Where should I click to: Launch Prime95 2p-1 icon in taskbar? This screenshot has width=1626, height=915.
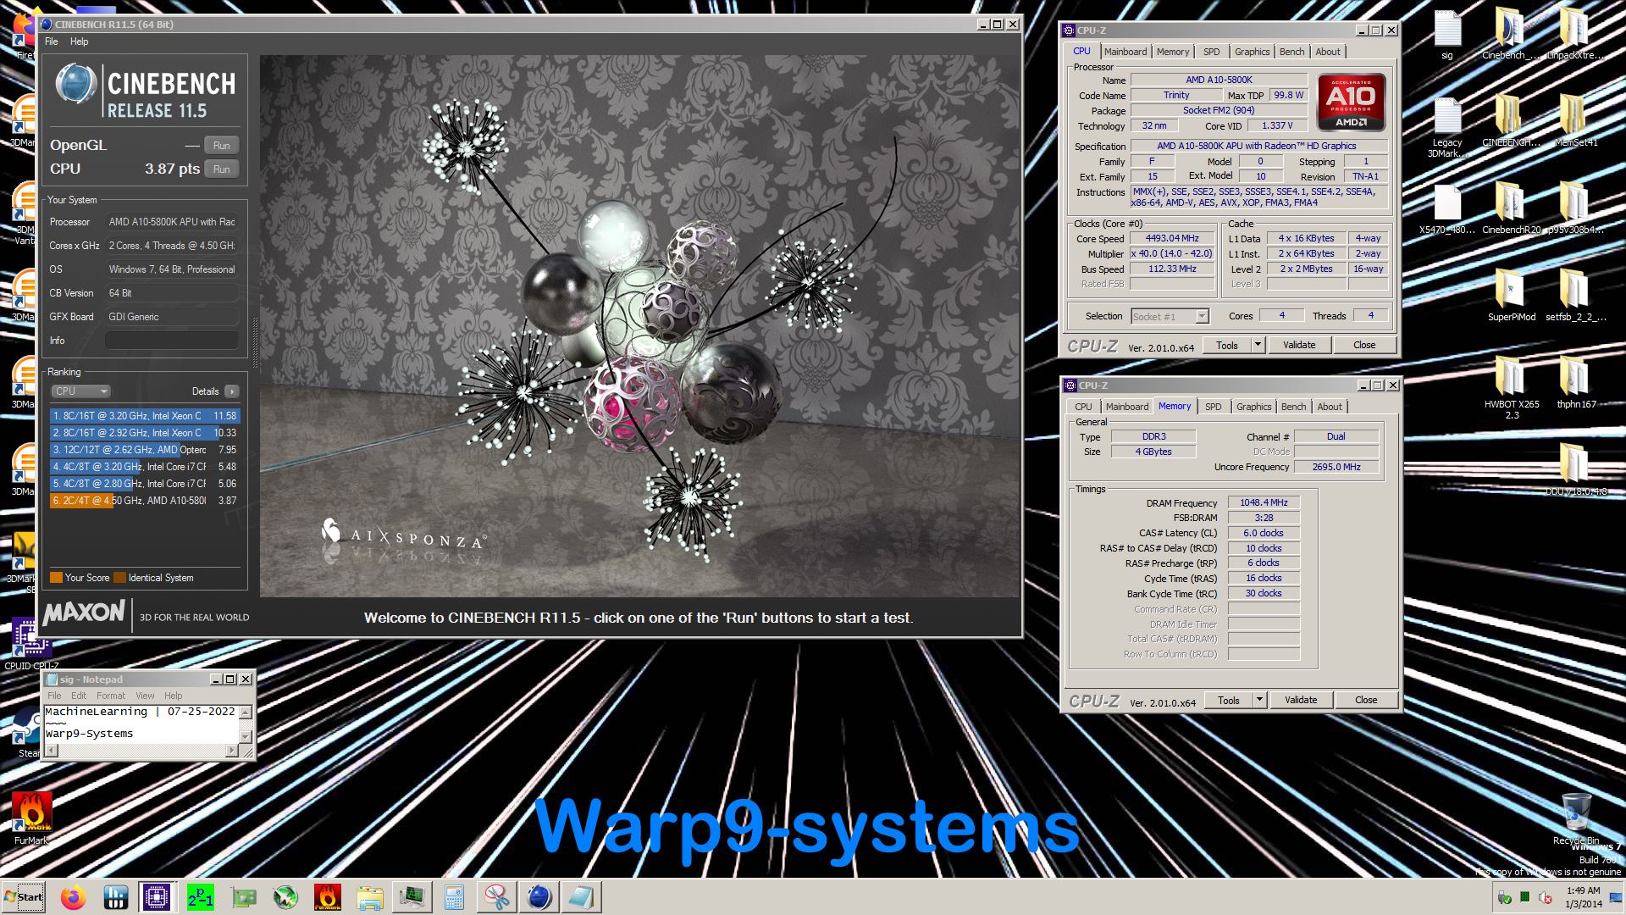201,897
